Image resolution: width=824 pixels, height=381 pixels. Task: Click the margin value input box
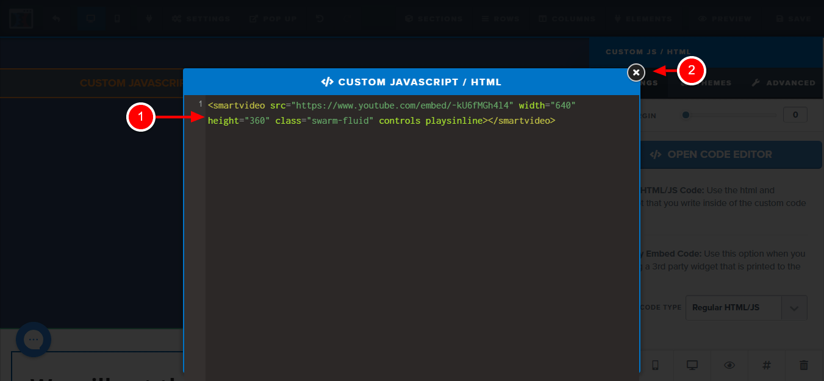tap(795, 115)
